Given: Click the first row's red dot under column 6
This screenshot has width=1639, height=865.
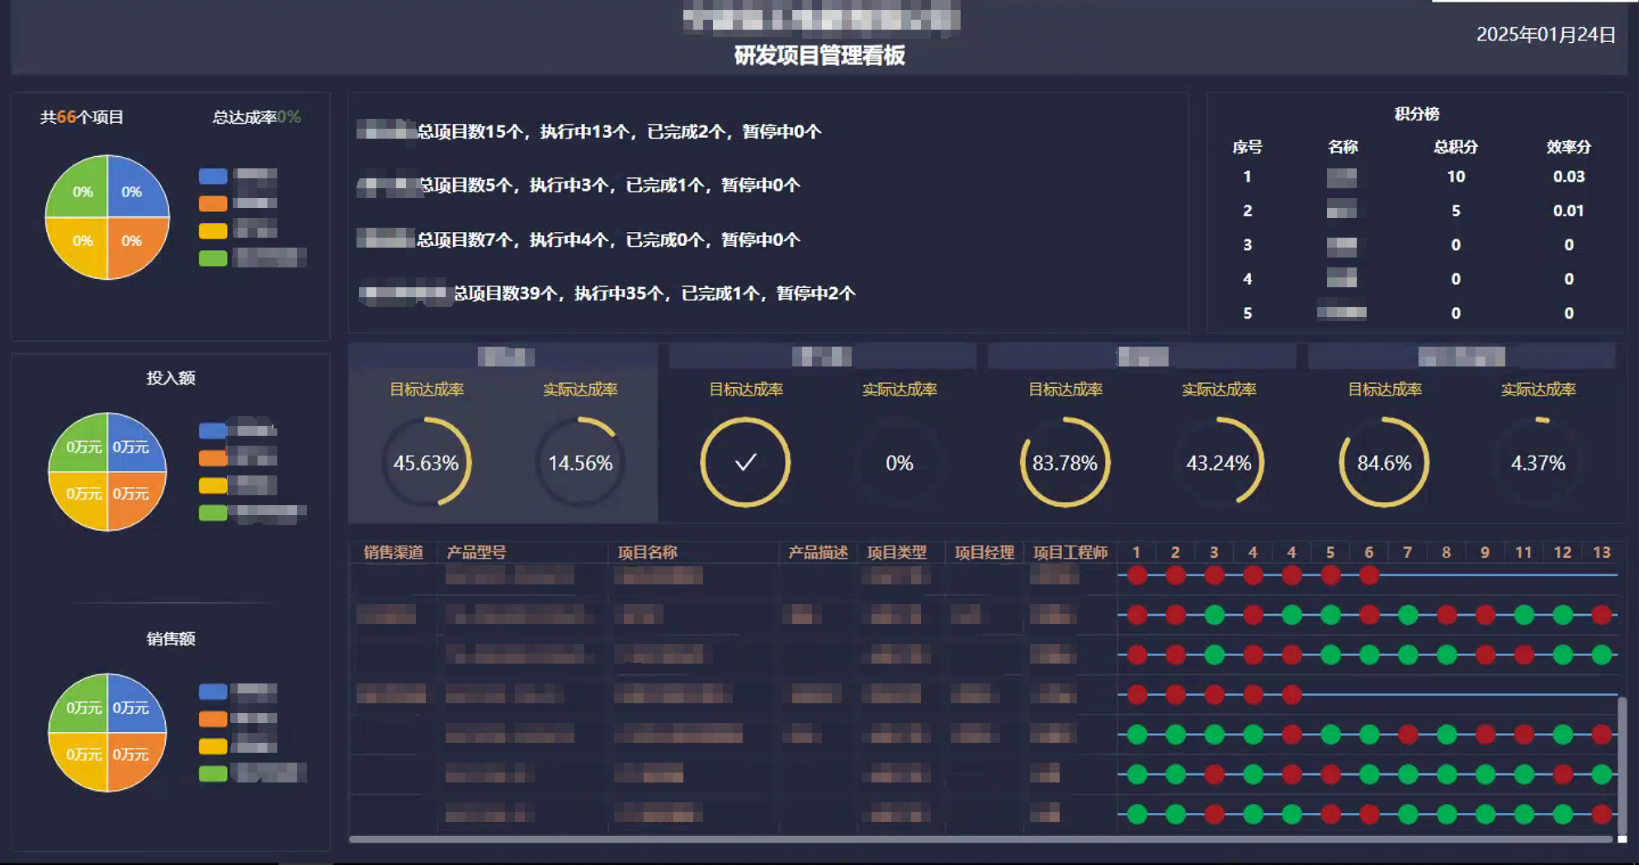Looking at the screenshot, I should pyautogui.click(x=1369, y=575).
